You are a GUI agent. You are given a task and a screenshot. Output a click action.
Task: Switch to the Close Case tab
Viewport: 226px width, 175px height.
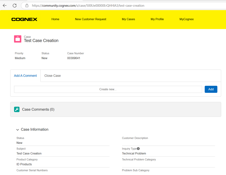point(52,76)
